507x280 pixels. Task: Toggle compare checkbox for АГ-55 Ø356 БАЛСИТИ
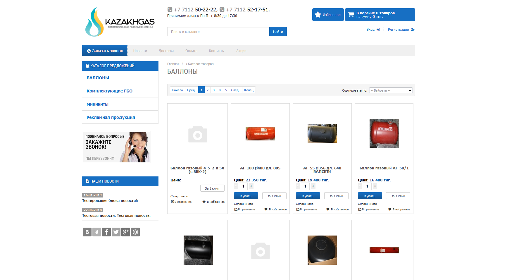point(298,209)
